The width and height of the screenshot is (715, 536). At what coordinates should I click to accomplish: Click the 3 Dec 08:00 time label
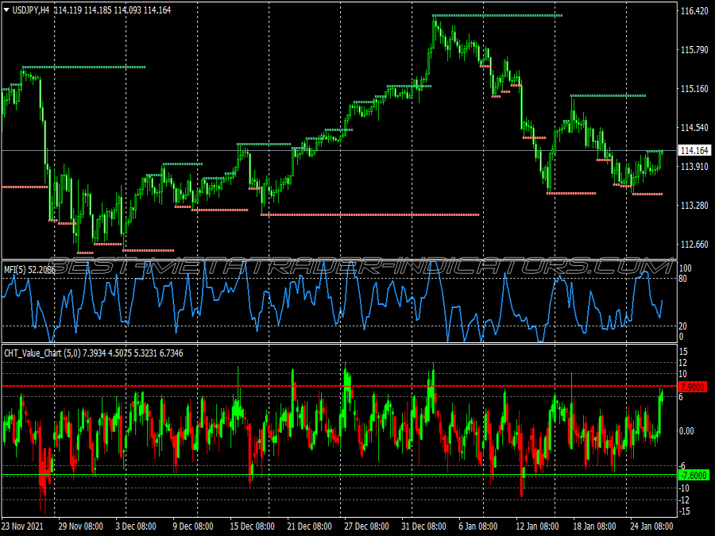(x=136, y=526)
